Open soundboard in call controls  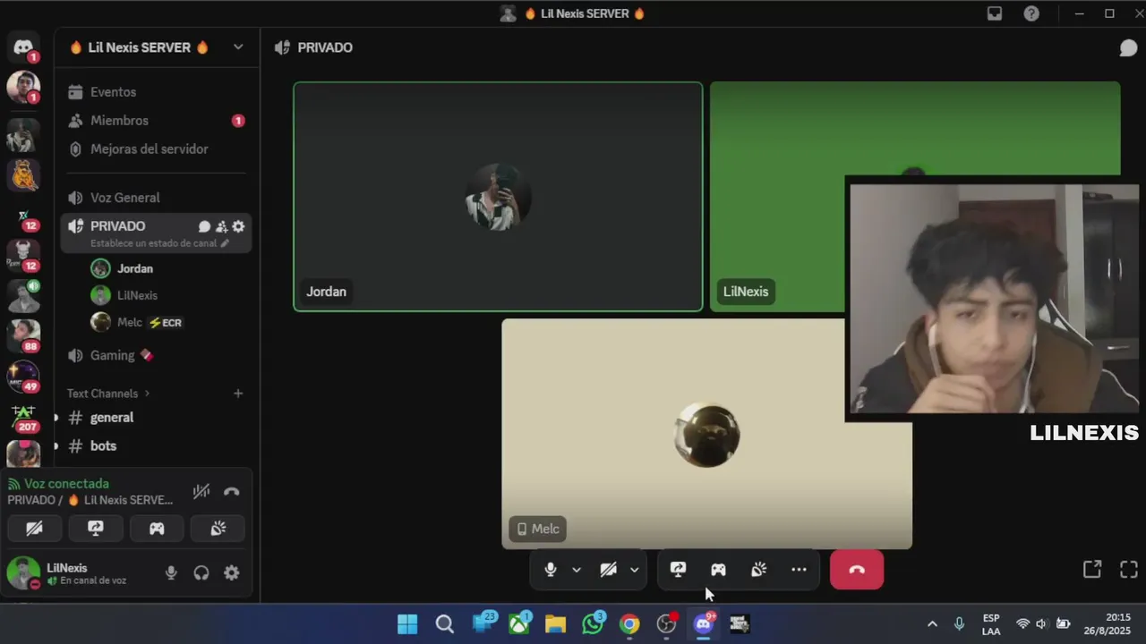point(758,570)
